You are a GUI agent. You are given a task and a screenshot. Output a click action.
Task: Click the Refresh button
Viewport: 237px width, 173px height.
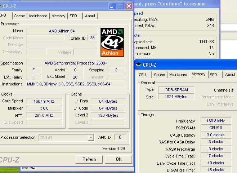tap(89, 159)
